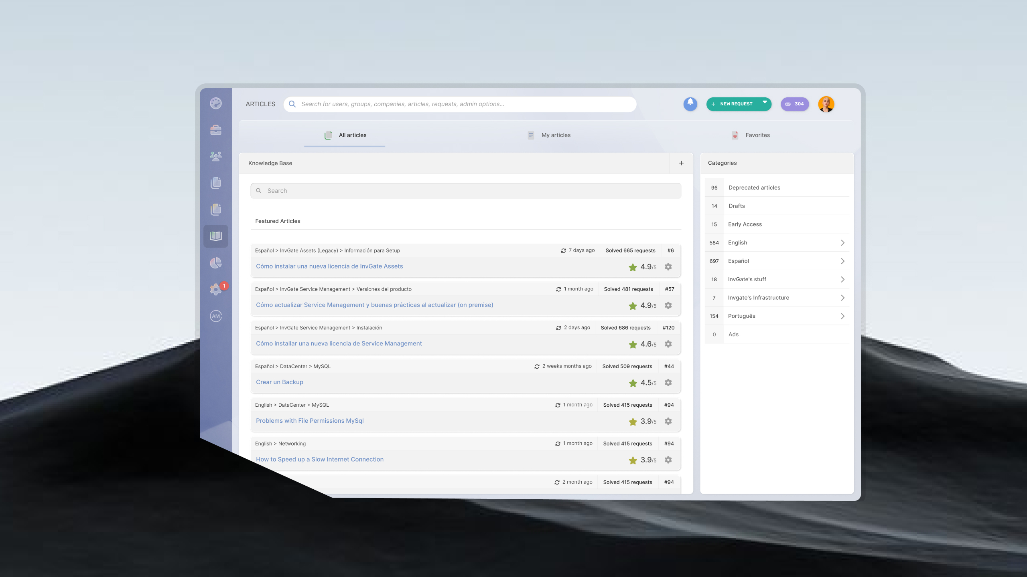This screenshot has width=1027, height=577.
Task: Click the 584 count beside English
Action: click(x=714, y=243)
